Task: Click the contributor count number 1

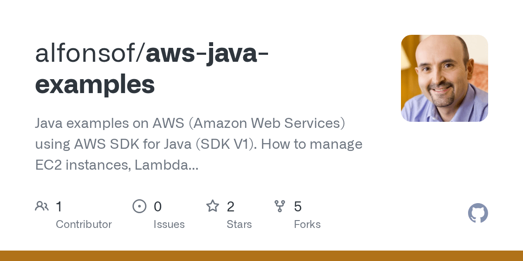Action: 59,207
